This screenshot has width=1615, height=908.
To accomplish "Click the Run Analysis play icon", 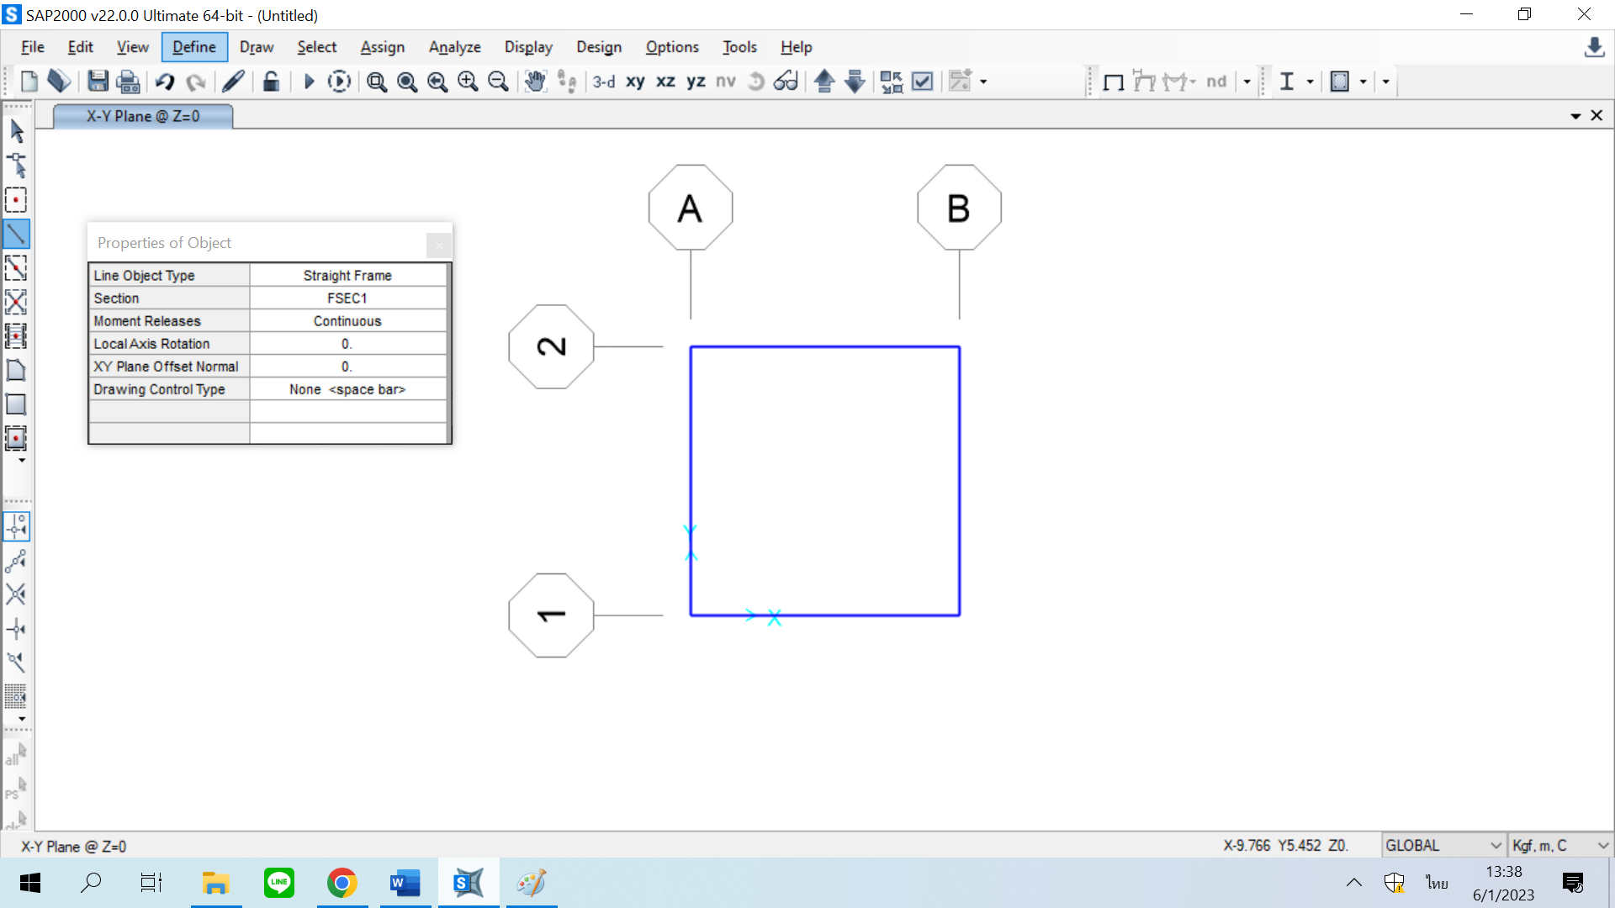I will [309, 82].
